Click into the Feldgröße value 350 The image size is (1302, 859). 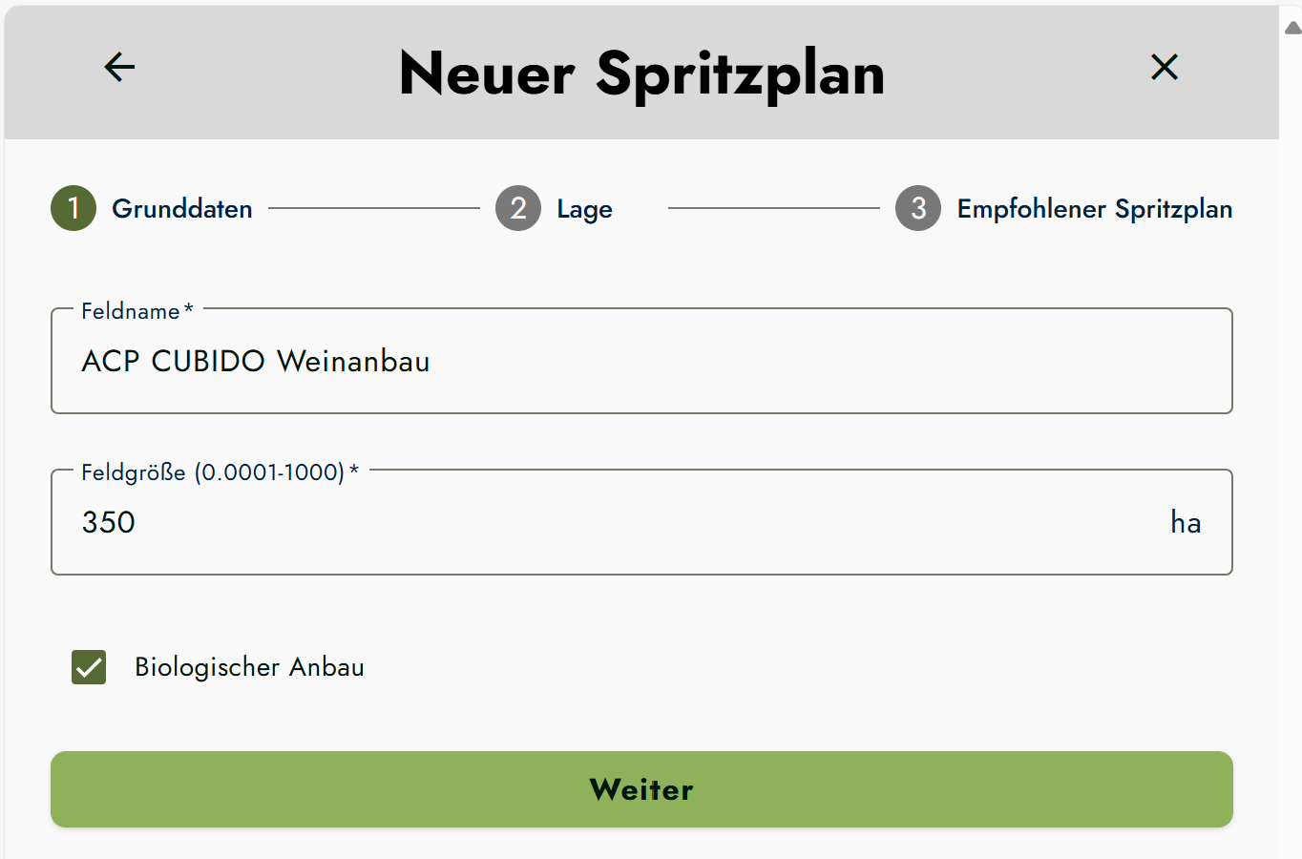tap(109, 522)
